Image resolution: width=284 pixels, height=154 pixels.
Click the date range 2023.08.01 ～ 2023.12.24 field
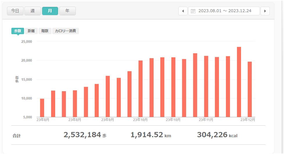click(224, 11)
